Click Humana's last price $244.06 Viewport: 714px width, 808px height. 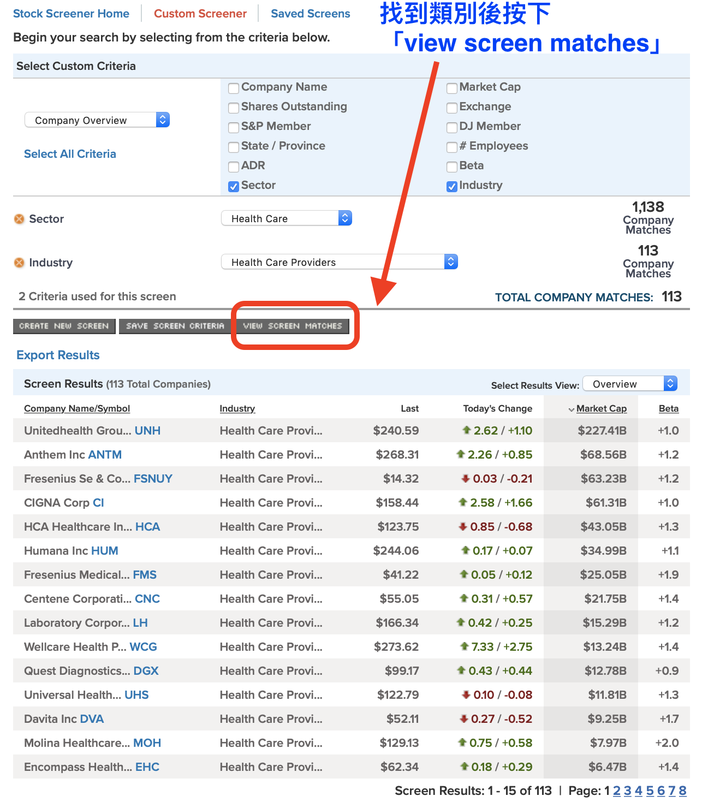(396, 551)
